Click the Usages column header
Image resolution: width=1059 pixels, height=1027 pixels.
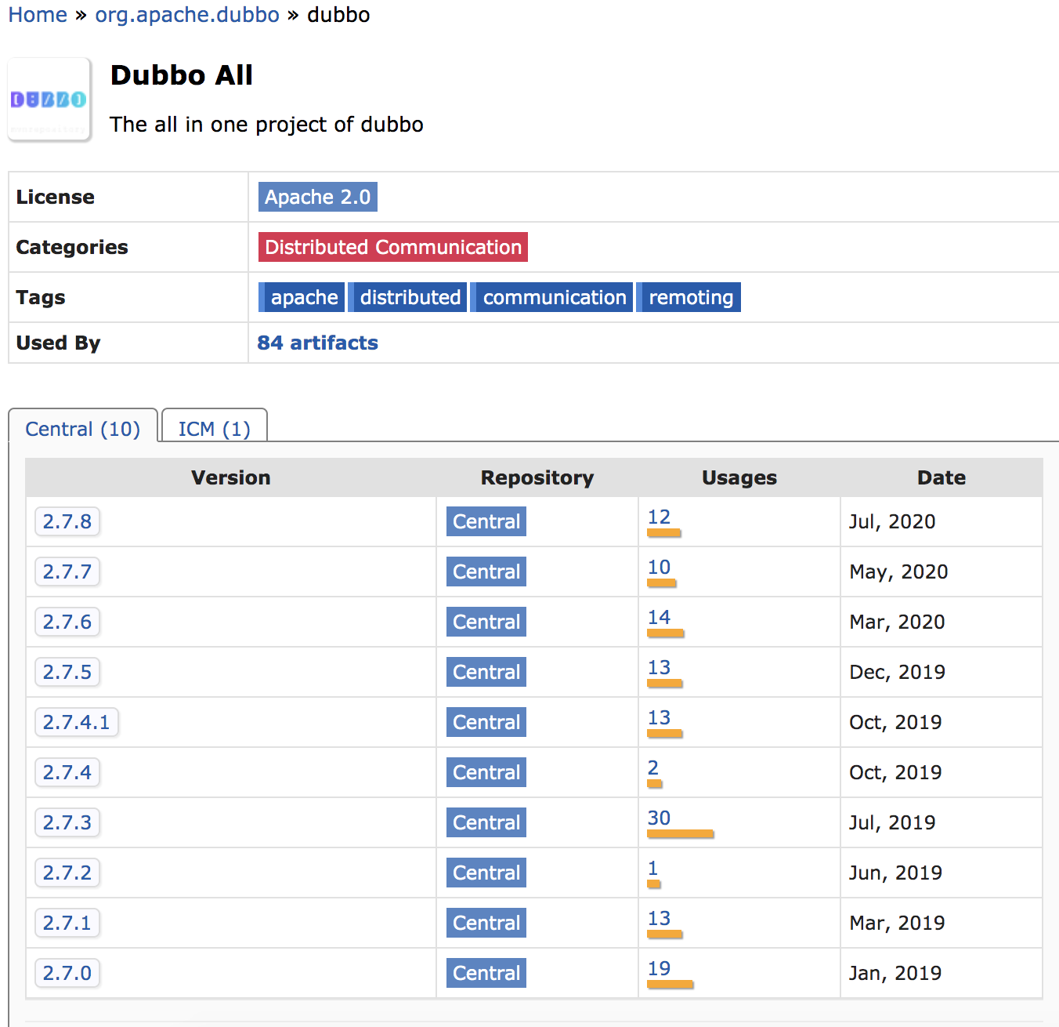(739, 477)
